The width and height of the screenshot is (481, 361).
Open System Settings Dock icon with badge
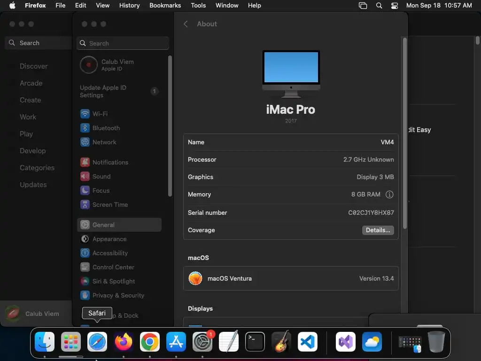pos(202,342)
